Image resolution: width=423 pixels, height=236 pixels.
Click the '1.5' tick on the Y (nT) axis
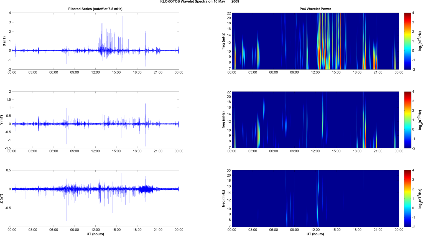[8, 100]
